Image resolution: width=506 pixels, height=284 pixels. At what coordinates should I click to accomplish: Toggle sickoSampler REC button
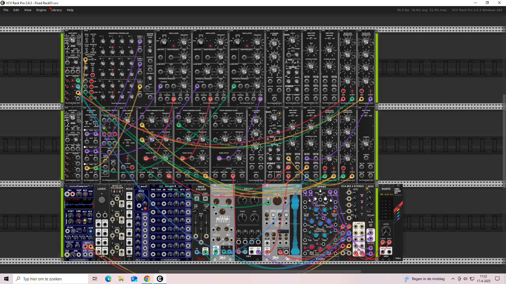pos(85,194)
